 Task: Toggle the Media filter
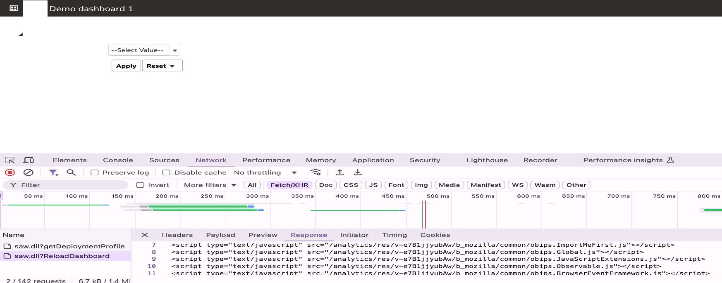[449, 185]
